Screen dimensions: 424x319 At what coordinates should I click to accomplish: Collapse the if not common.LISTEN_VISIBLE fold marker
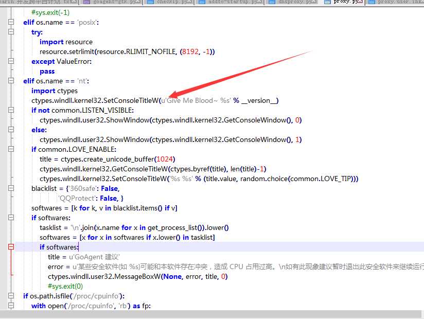[x=11, y=110]
